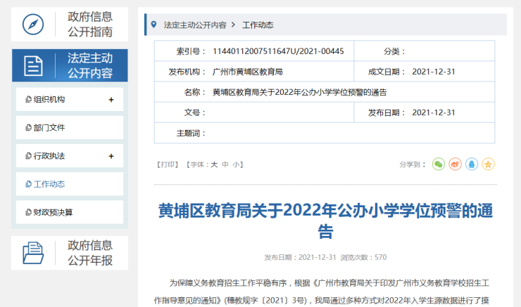Open 财政预决算 in the sidebar

(x=53, y=212)
